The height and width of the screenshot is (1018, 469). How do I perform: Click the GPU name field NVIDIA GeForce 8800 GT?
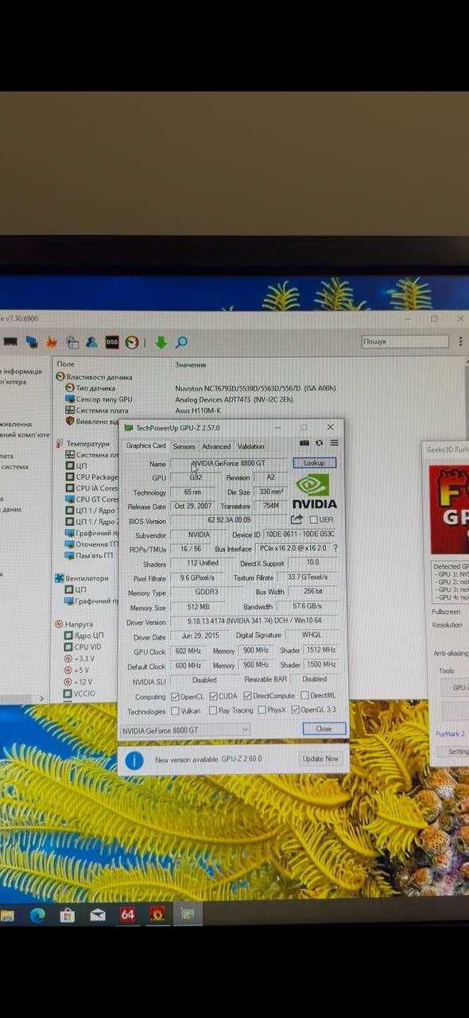229,464
